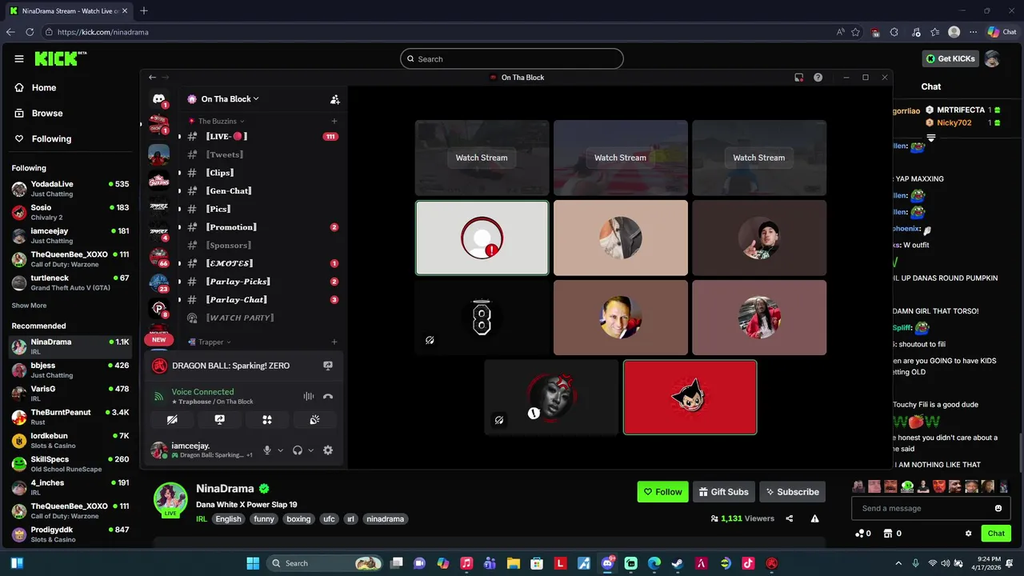Open the emoji picker in chat input

click(x=998, y=508)
